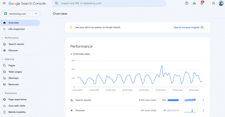Click the Core web vitals gauge icon
Screen dimensions: 225x117
coord(4,106)
